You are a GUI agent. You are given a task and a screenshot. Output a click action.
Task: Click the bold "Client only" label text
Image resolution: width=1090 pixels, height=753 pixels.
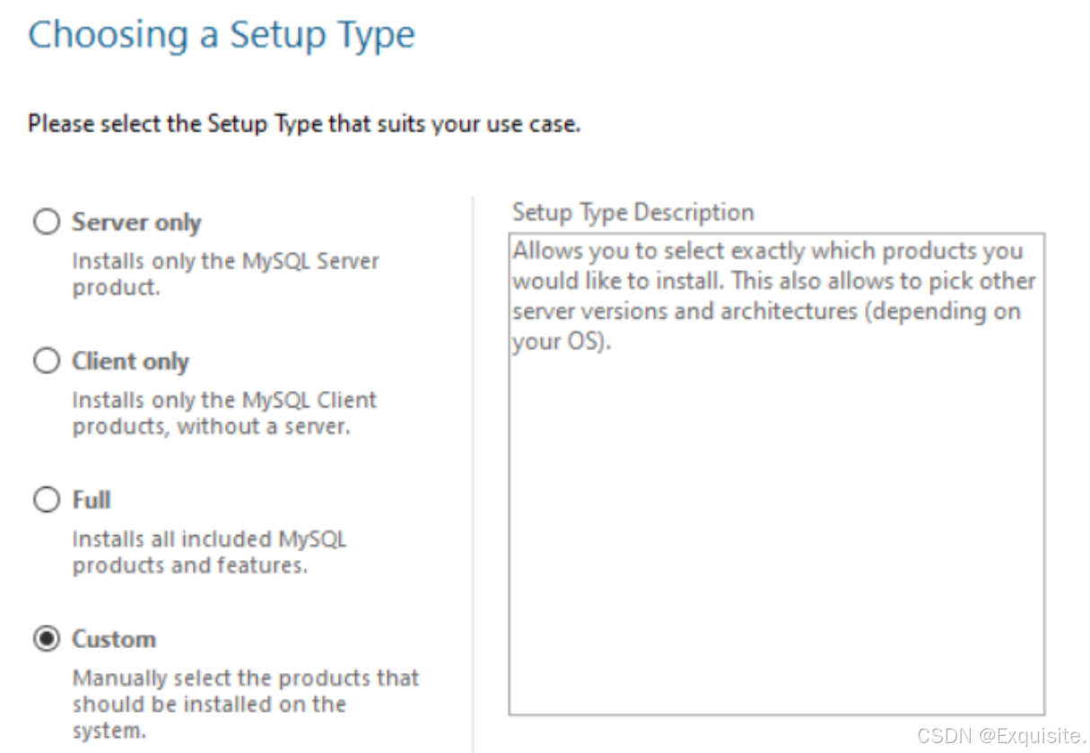pos(130,361)
